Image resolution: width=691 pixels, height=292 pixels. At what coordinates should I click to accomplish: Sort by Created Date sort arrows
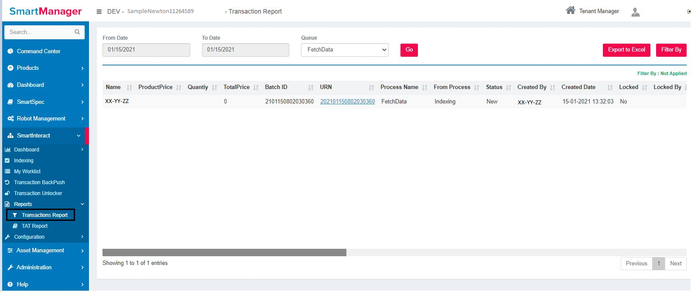tap(610, 88)
